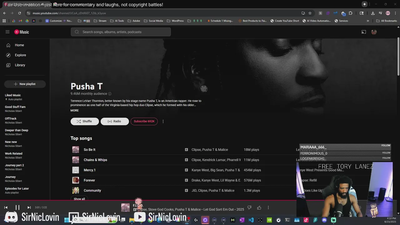The image size is (400, 225).
Task: Dislike the currently playing song
Action: coord(249,207)
